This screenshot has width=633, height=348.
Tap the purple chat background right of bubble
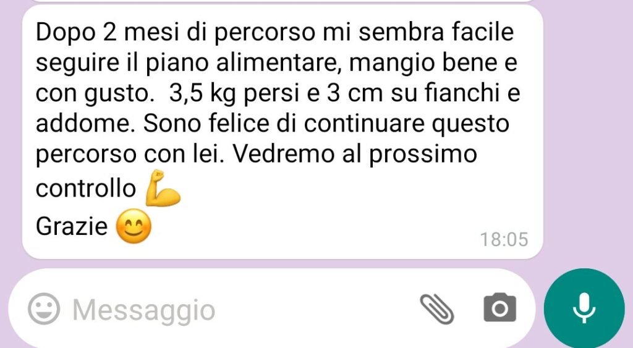(x=588, y=134)
